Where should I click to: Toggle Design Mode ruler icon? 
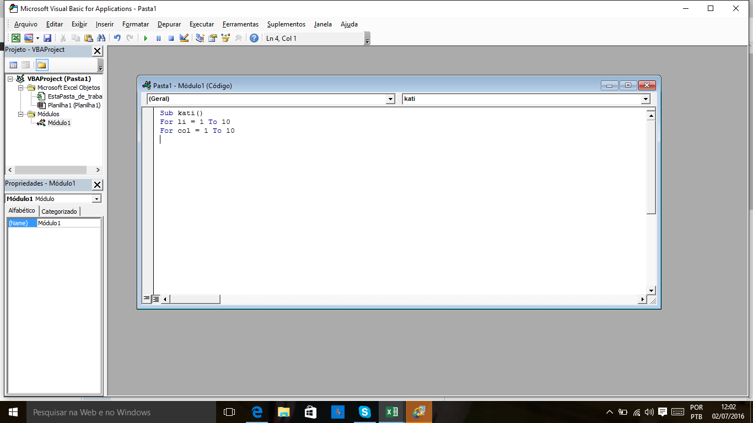coord(184,38)
